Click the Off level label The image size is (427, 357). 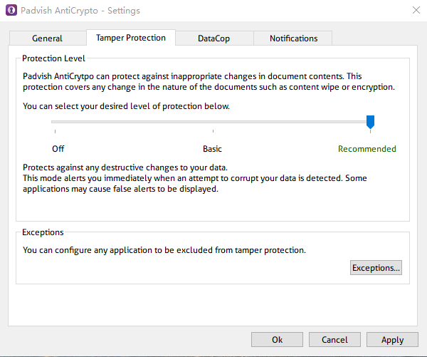[x=58, y=149]
